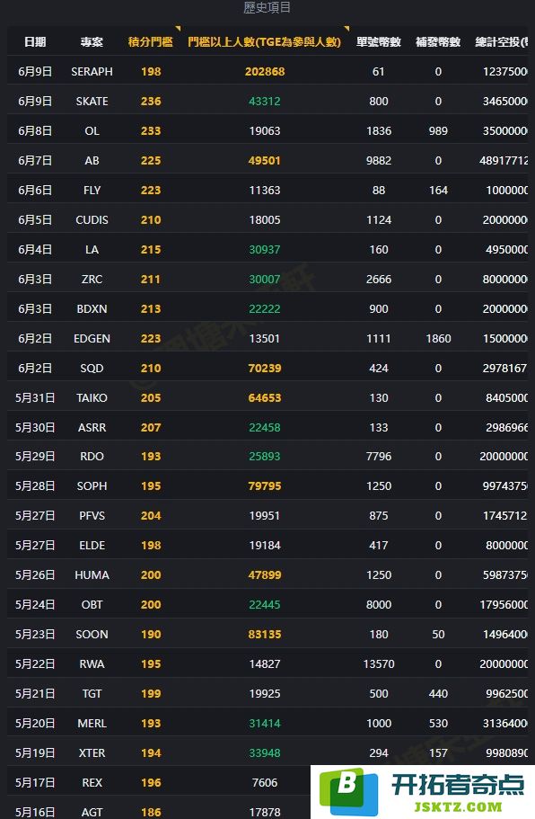Select the 補發幣數 column header

pos(438,41)
